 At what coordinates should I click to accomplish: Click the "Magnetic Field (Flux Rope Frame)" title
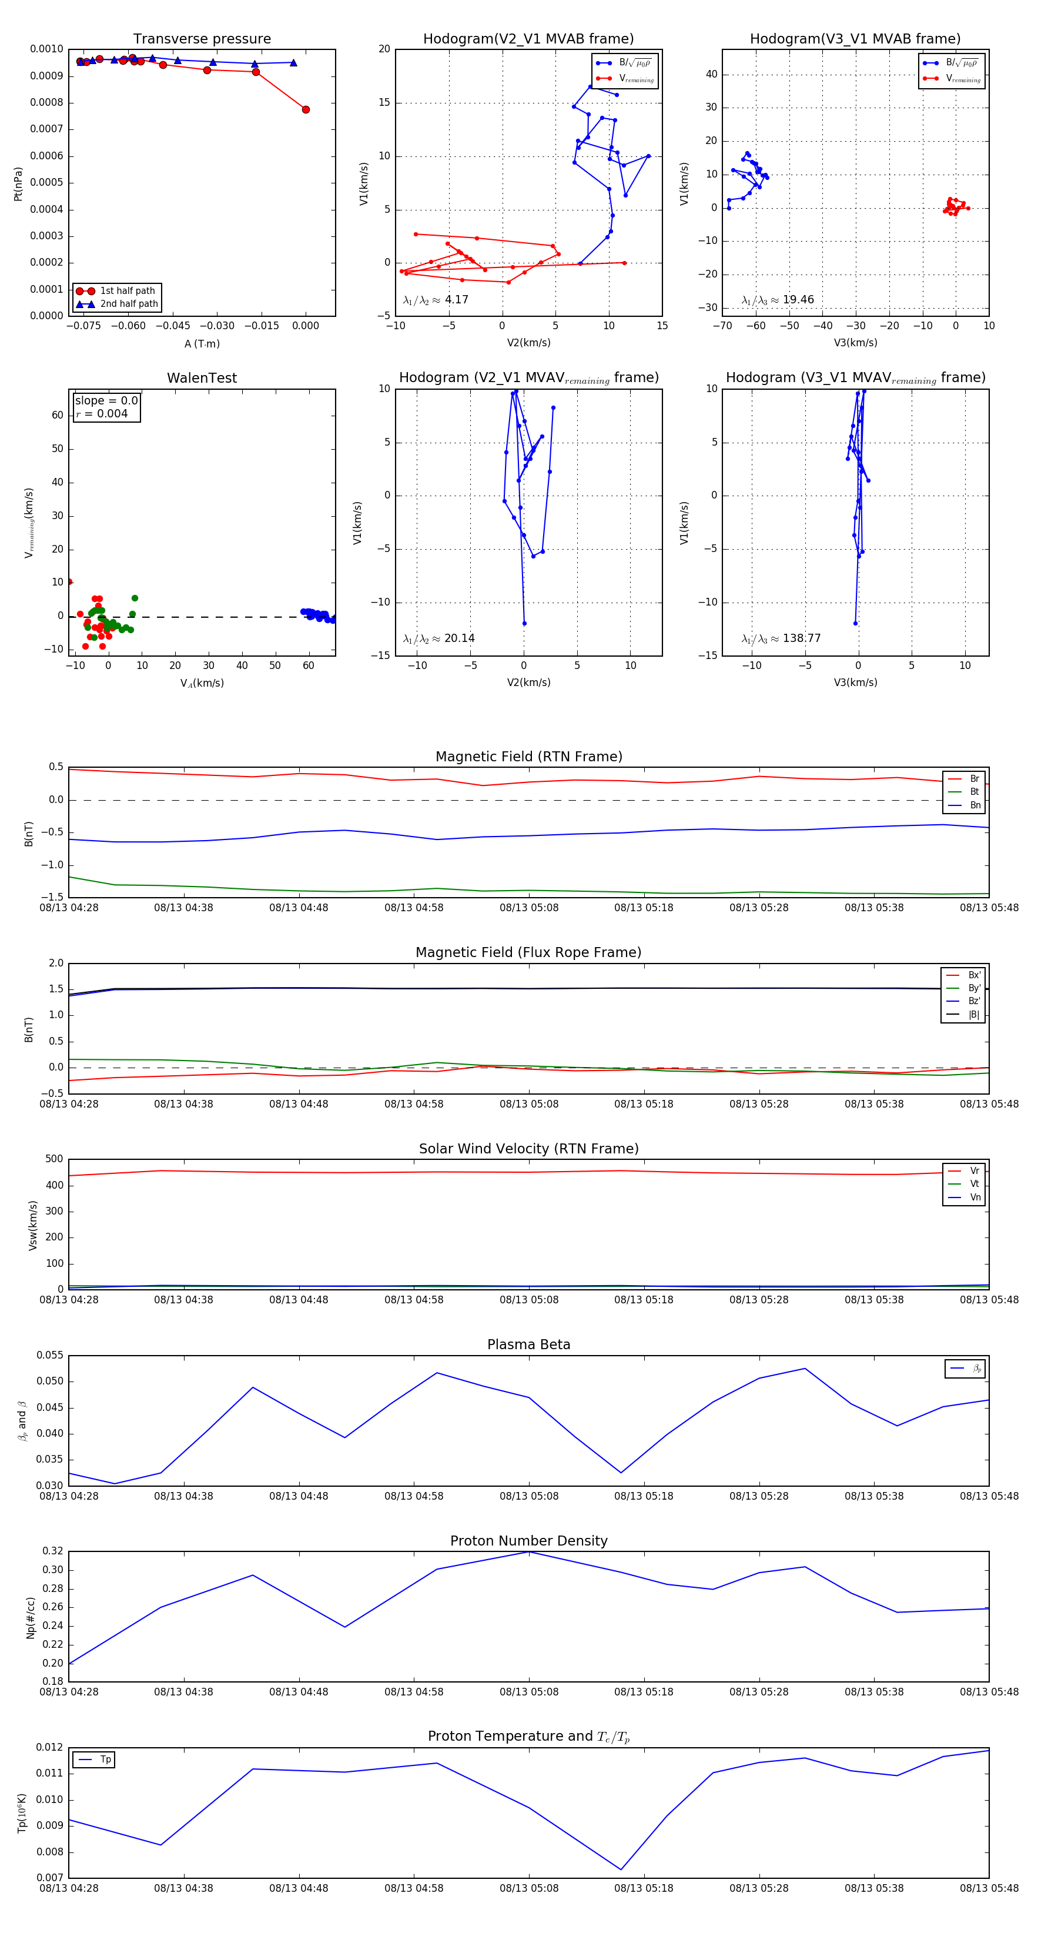click(528, 953)
